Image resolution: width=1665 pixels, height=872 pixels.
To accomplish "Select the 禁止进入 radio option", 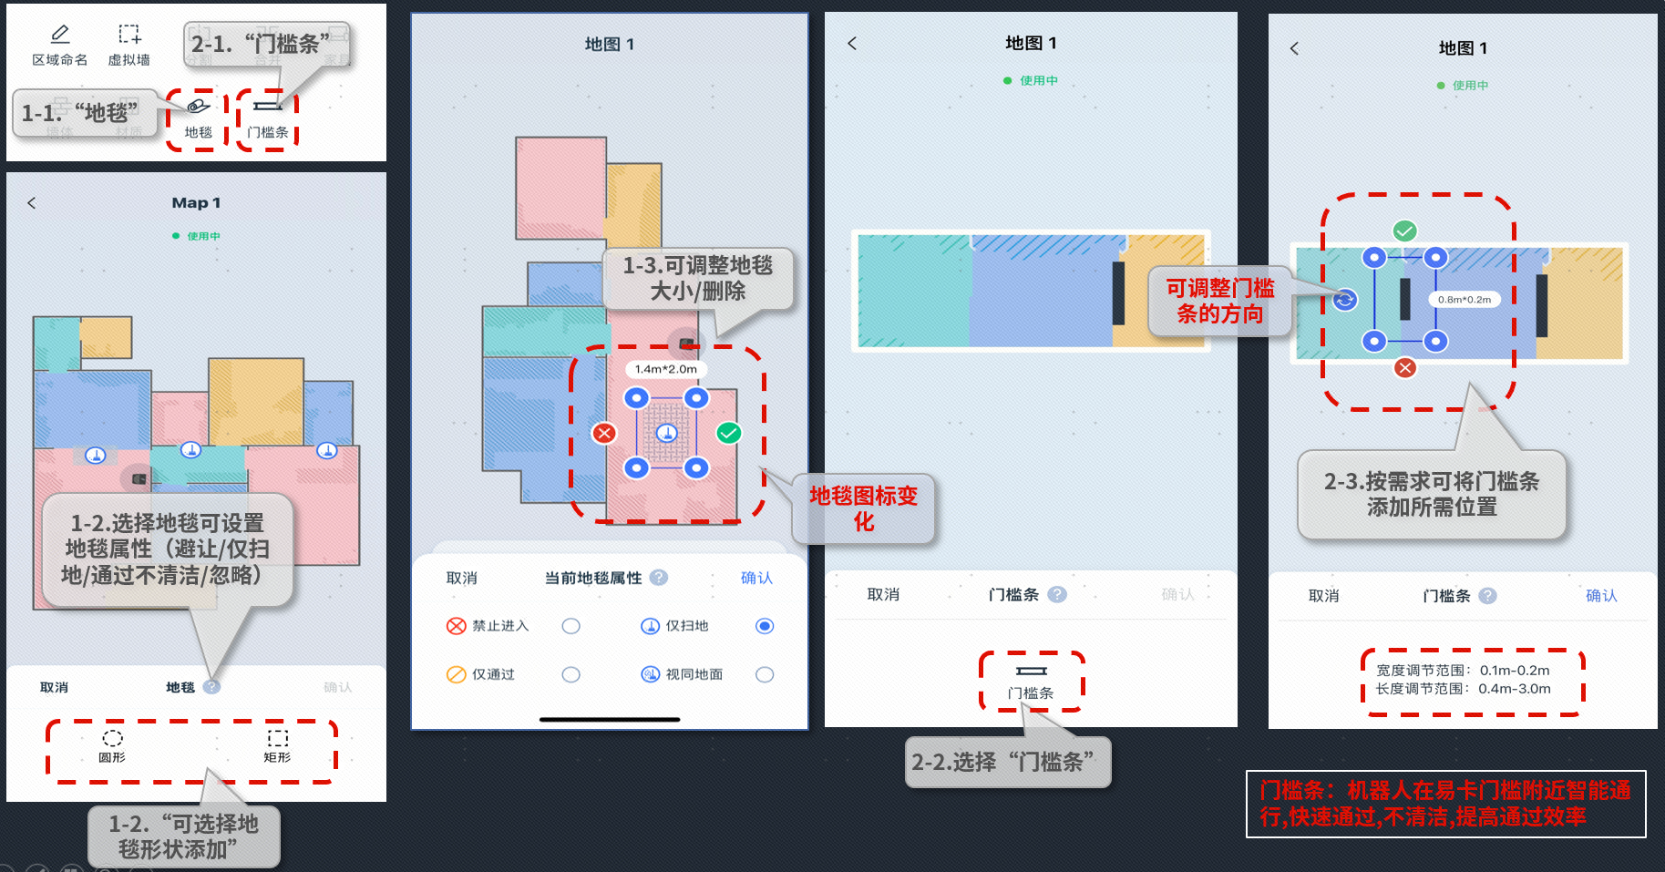I will click(570, 626).
